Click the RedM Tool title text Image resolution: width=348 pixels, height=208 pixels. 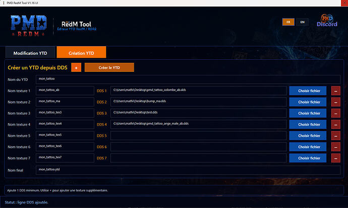tap(76, 24)
